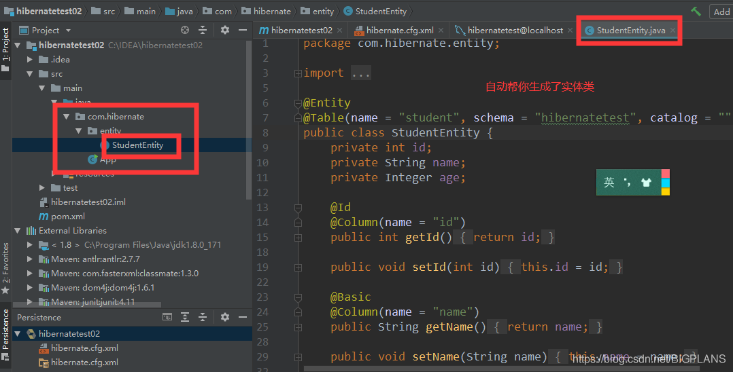Select pom.xml in the project tree
This screenshot has width=733, height=372.
pos(68,216)
